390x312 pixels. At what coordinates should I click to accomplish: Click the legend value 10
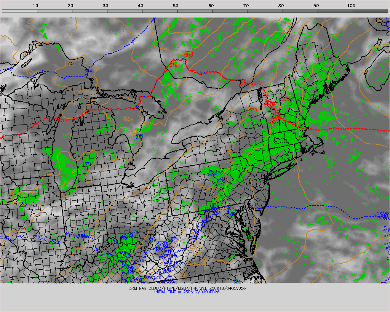pyautogui.click(x=35, y=5)
